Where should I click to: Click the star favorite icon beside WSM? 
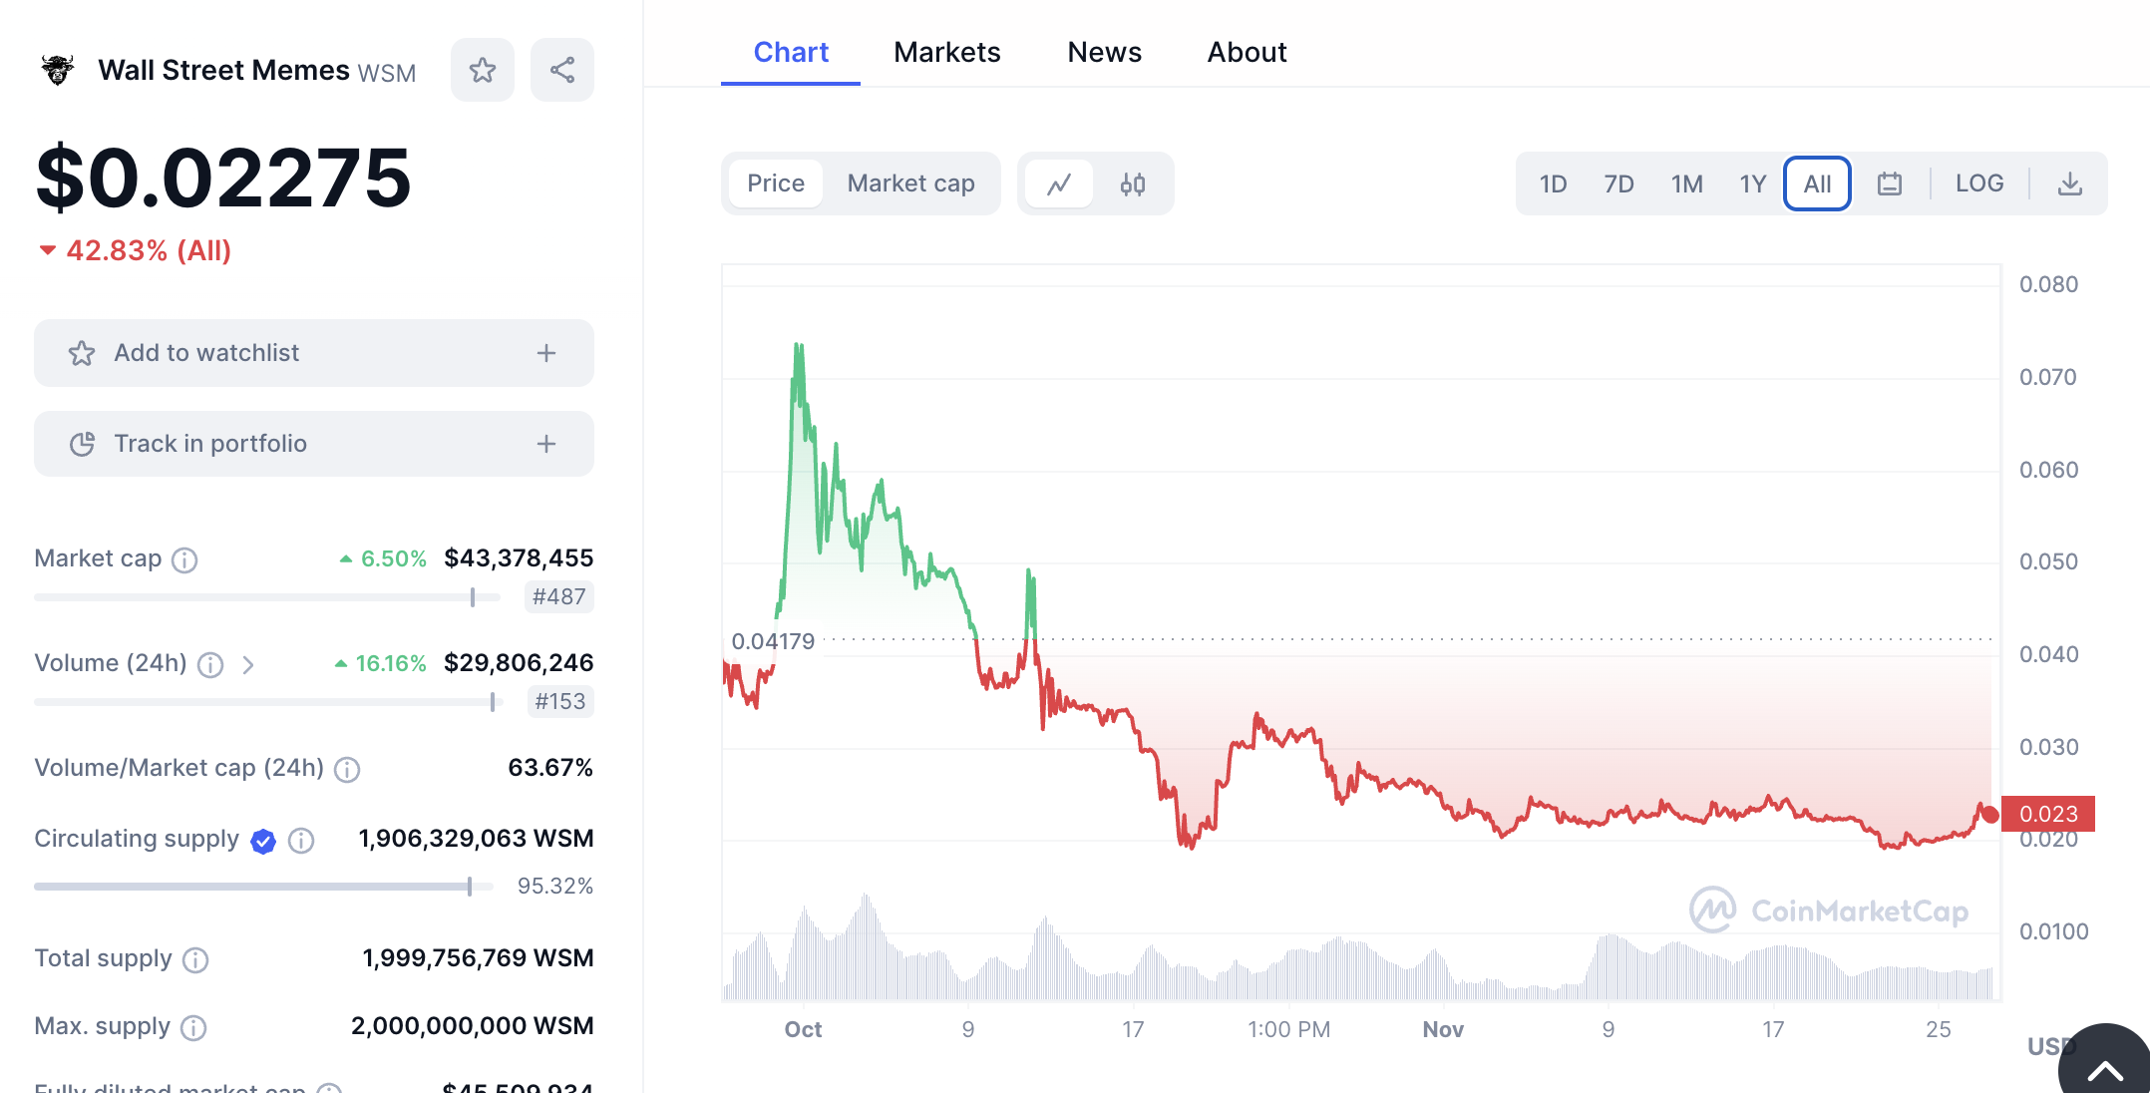point(483,70)
